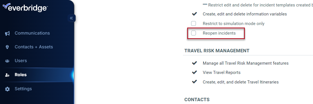Click the Settings gear icon
Viewport: 313px width, 104px height.
coord(7,89)
